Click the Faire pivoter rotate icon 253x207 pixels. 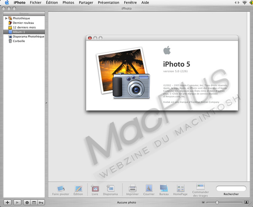pyautogui.click(x=61, y=188)
